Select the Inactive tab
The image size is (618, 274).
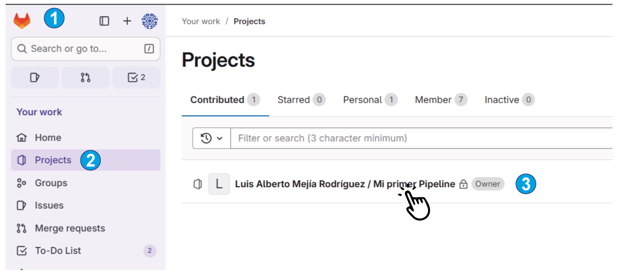509,100
